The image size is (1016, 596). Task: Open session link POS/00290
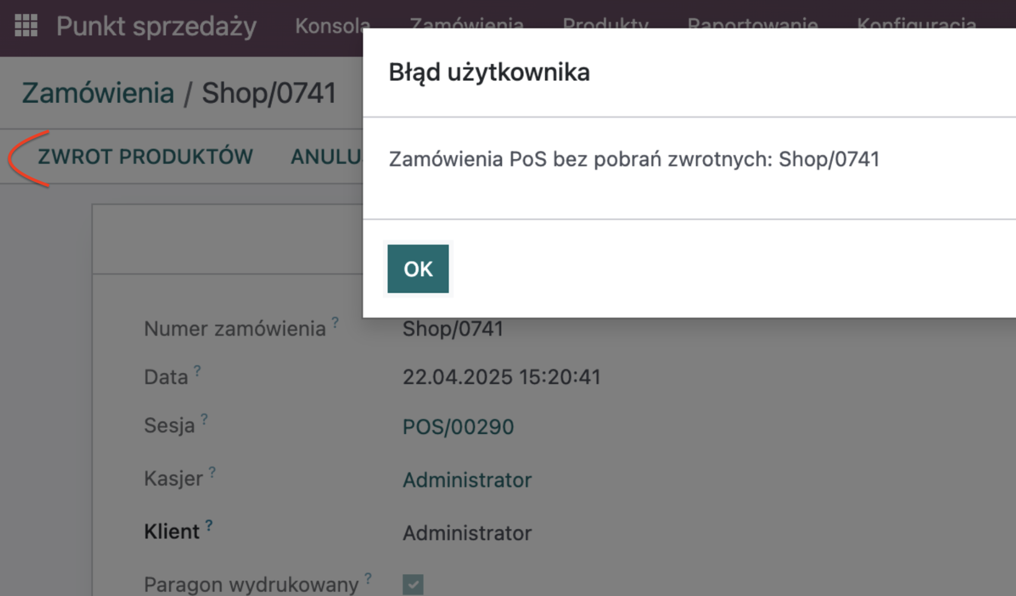(458, 427)
